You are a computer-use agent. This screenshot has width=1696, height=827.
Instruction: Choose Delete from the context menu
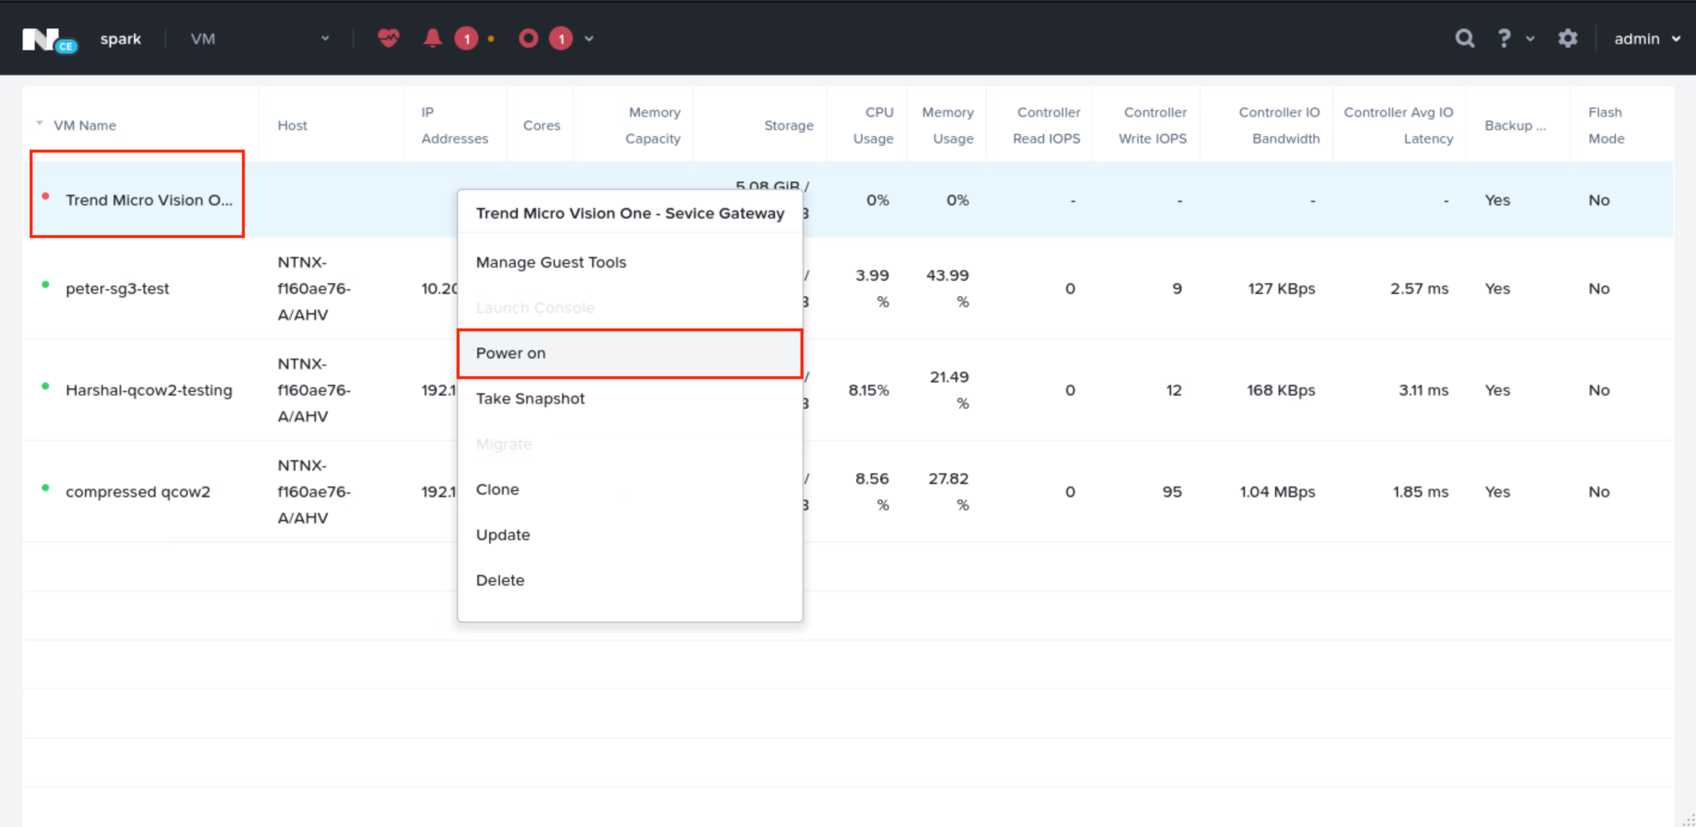(500, 580)
